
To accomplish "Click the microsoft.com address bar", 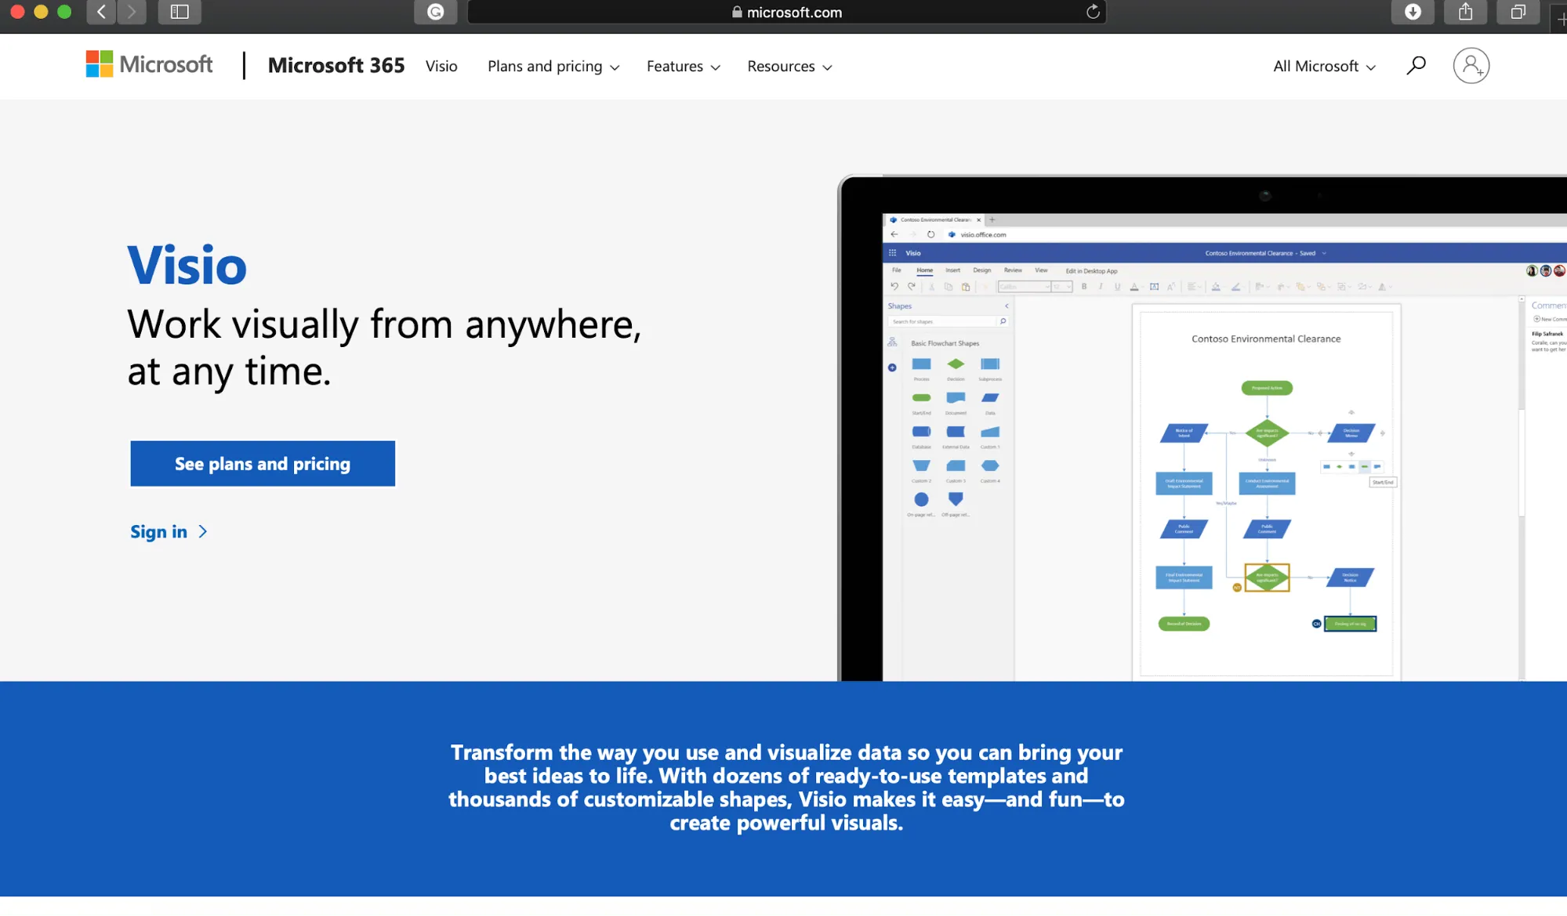I will [786, 12].
